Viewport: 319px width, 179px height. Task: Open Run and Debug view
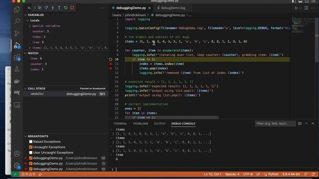click(x=17, y=45)
